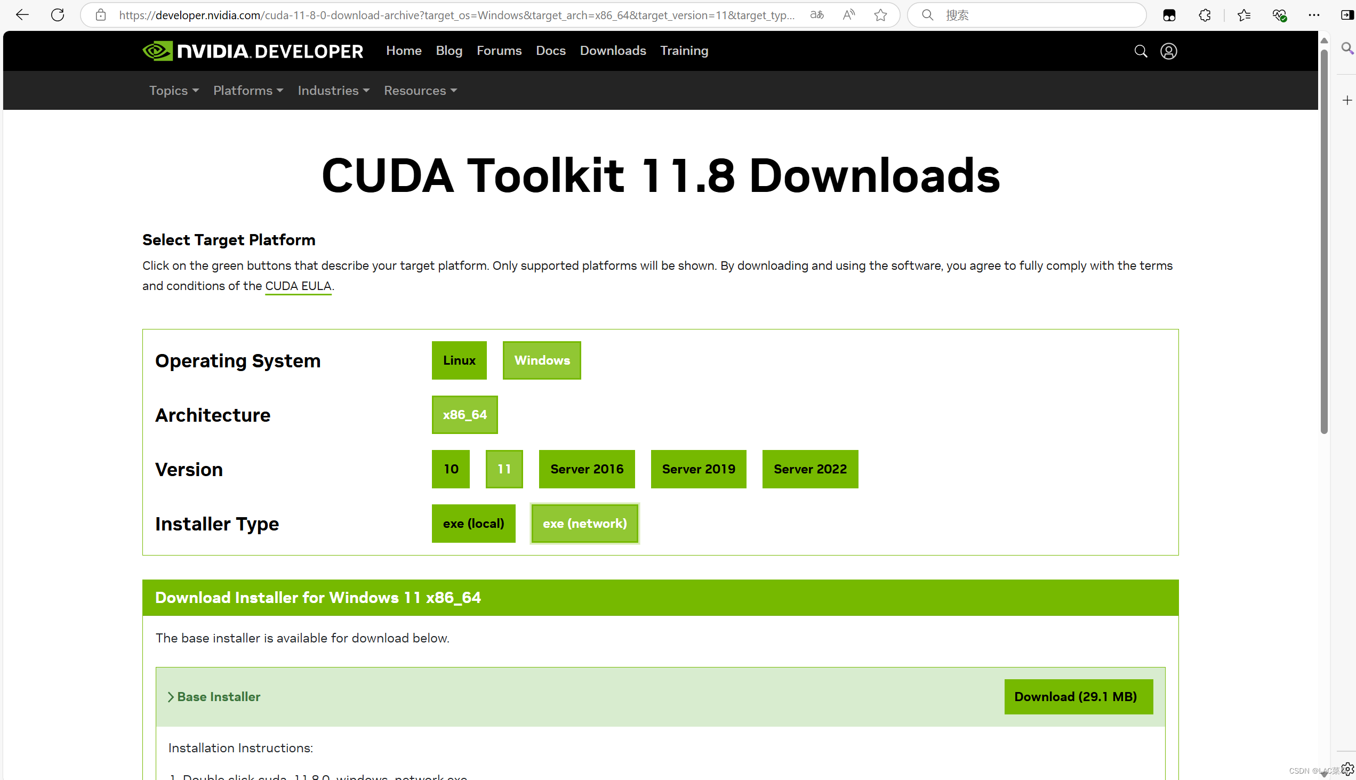Open the Platforms dropdown
The image size is (1356, 780).
point(247,91)
